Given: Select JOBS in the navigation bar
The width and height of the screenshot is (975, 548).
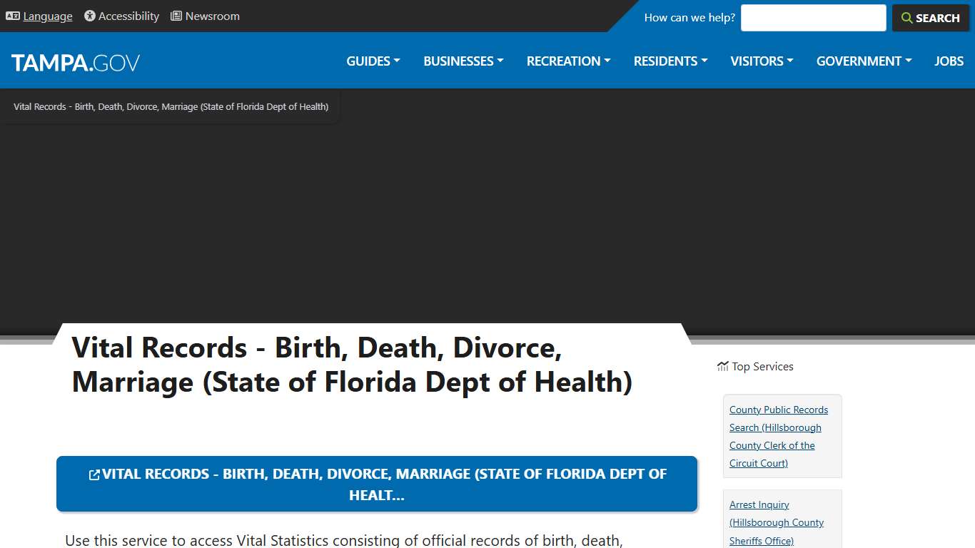Looking at the screenshot, I should coord(949,61).
